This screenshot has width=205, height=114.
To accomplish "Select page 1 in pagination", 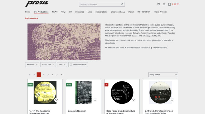I will click(x=39, y=75).
